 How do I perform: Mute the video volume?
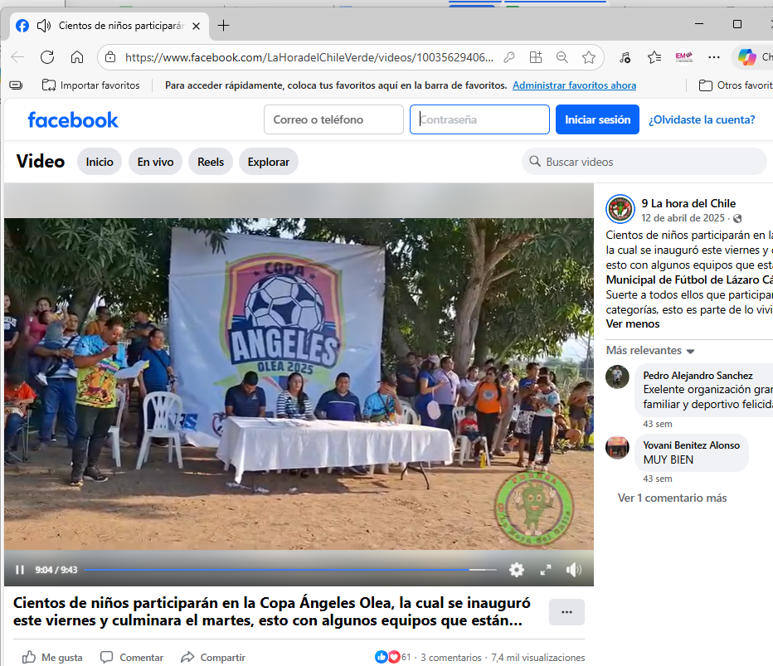click(x=574, y=570)
